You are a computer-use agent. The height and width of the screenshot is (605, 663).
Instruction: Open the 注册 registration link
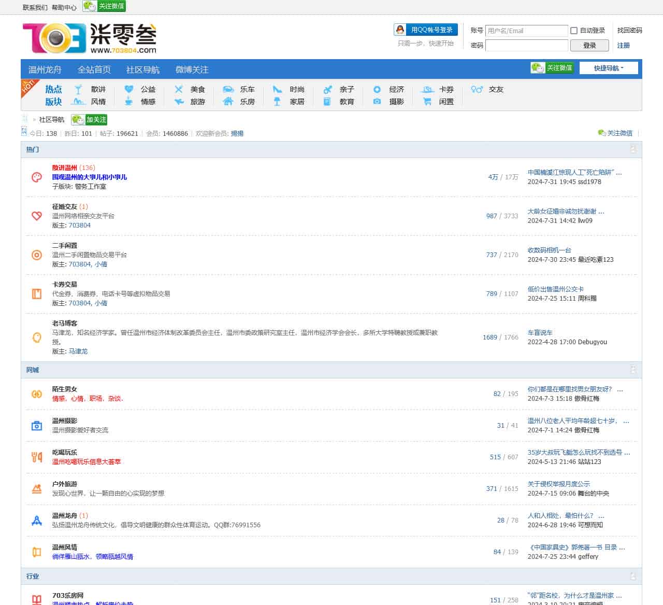click(623, 46)
